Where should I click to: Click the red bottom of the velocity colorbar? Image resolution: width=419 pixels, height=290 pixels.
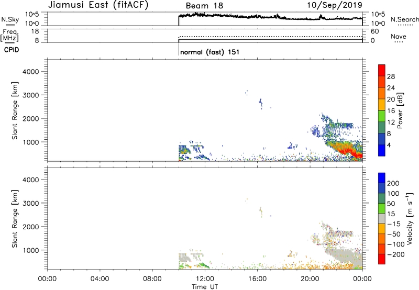click(382, 259)
